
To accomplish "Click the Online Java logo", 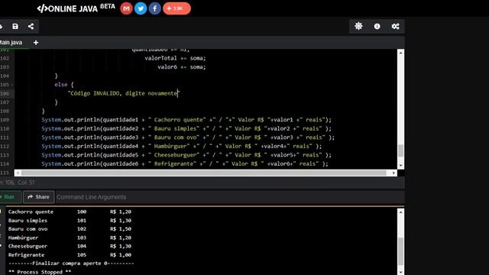I will [76, 8].
